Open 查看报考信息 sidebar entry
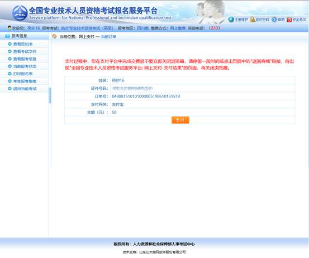Screen dimensions: 309x258 (25, 59)
